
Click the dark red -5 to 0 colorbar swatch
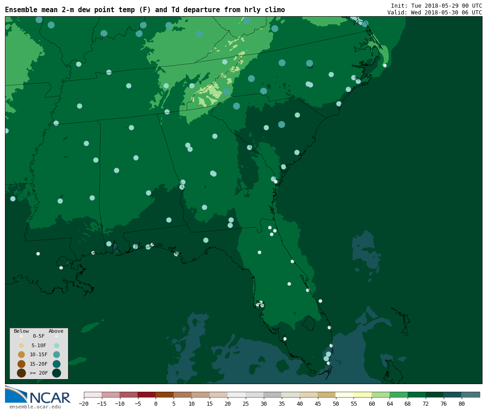[147, 394]
